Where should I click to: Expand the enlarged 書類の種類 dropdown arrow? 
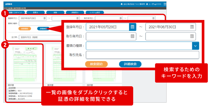tap(195, 46)
